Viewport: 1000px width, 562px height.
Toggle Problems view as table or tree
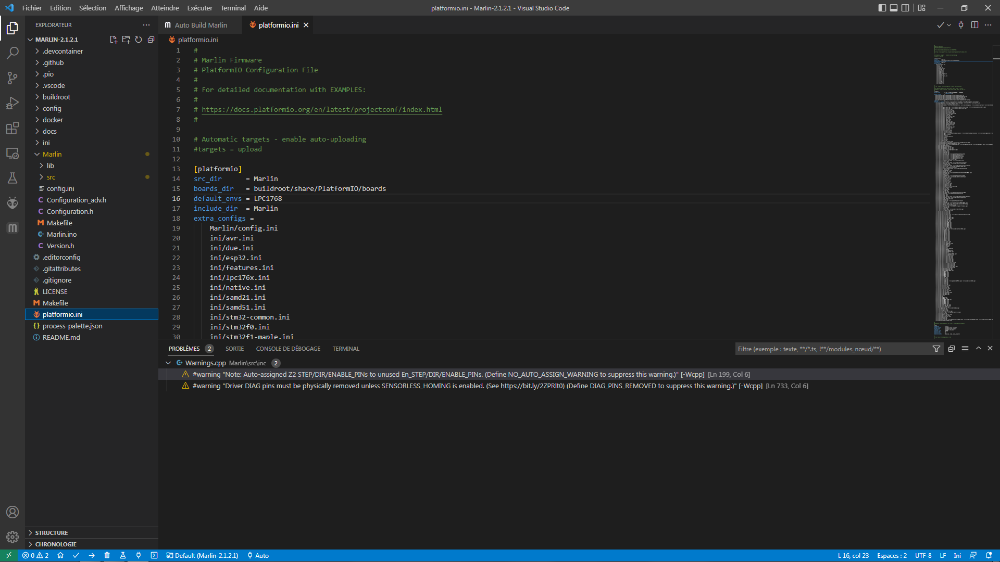[x=965, y=349]
